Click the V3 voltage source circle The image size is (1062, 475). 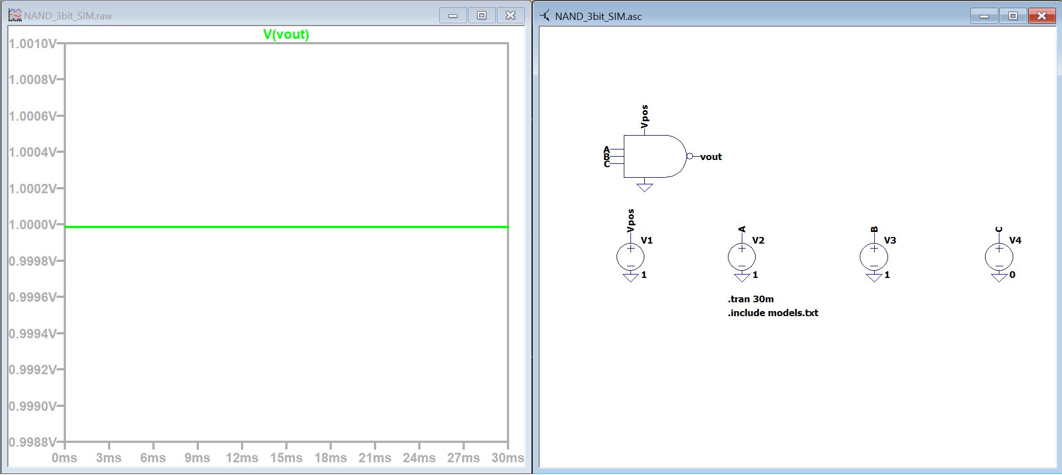click(x=874, y=257)
